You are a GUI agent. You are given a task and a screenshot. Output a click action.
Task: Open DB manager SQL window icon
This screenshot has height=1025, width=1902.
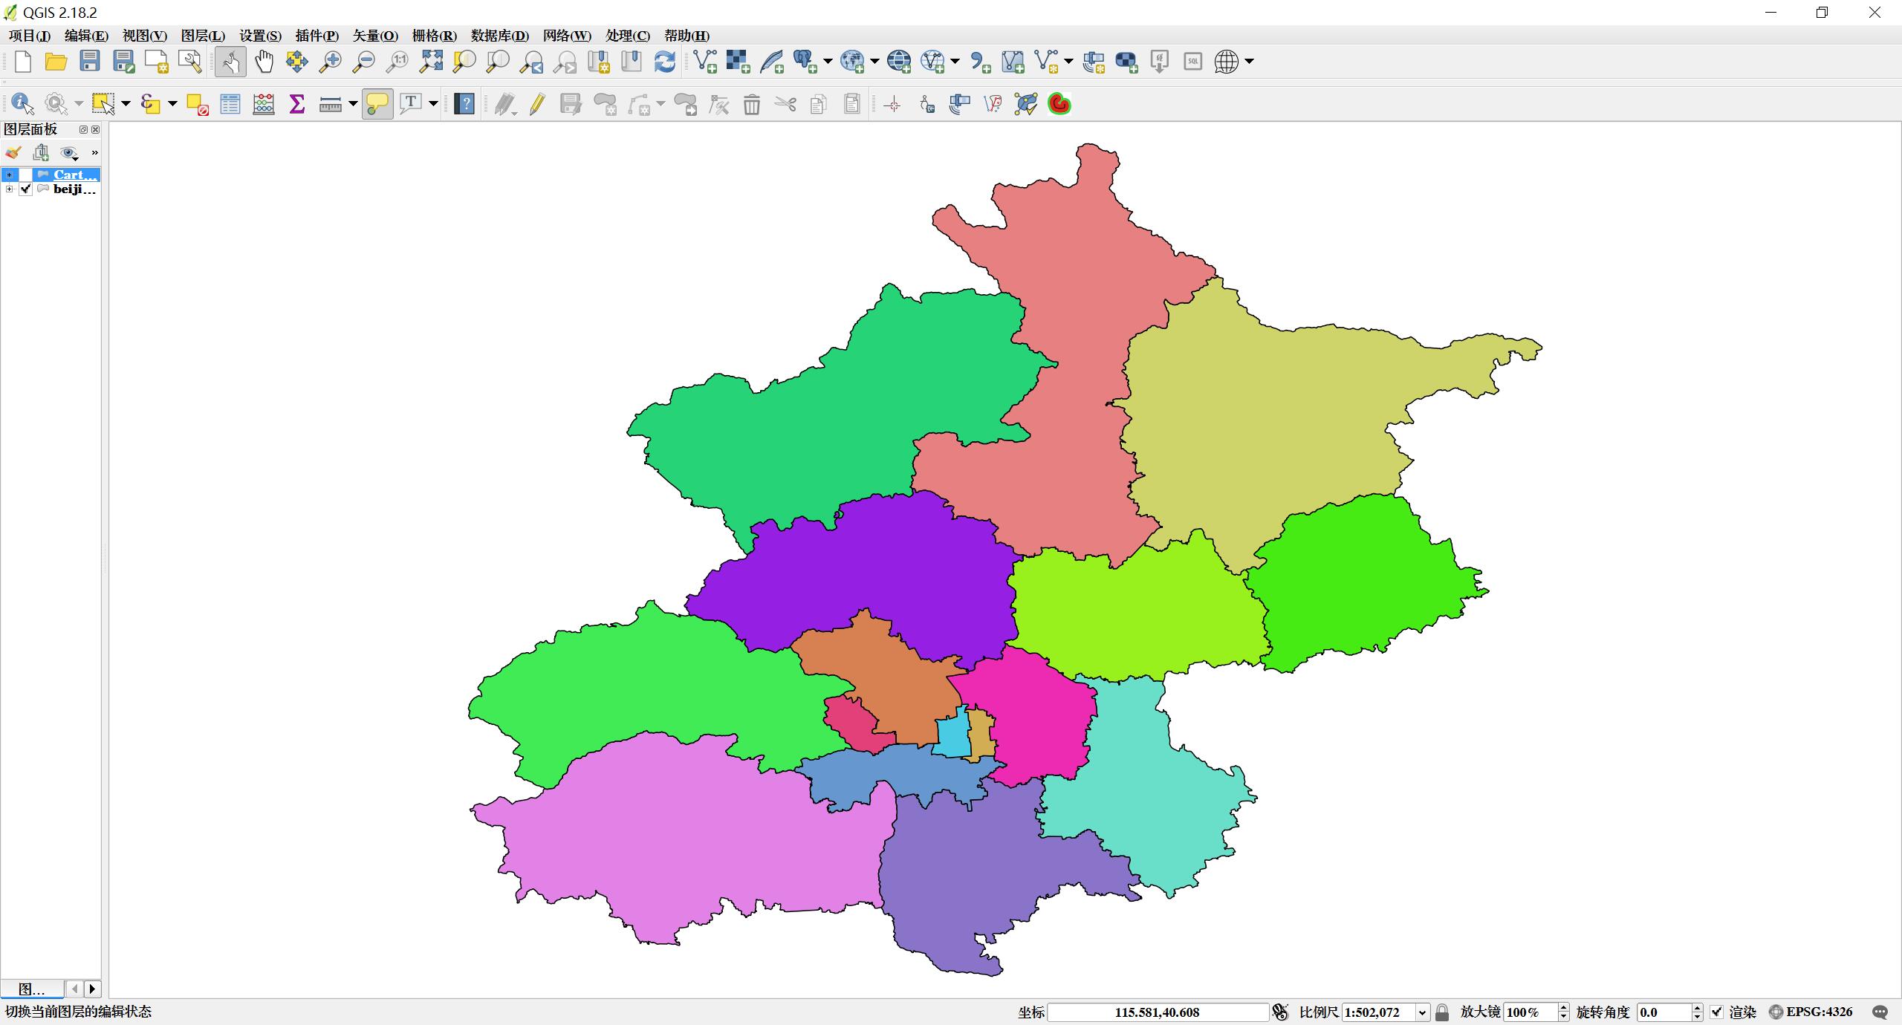click(x=1192, y=62)
